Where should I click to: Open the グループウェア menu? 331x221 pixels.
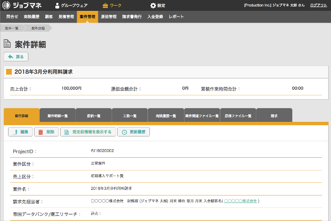coord(71,6)
